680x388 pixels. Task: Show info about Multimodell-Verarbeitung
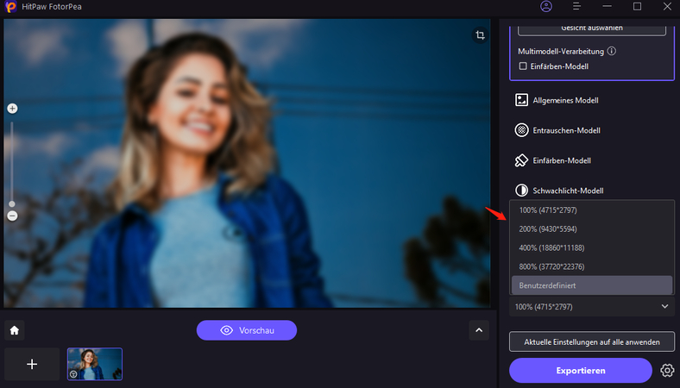[x=612, y=51]
